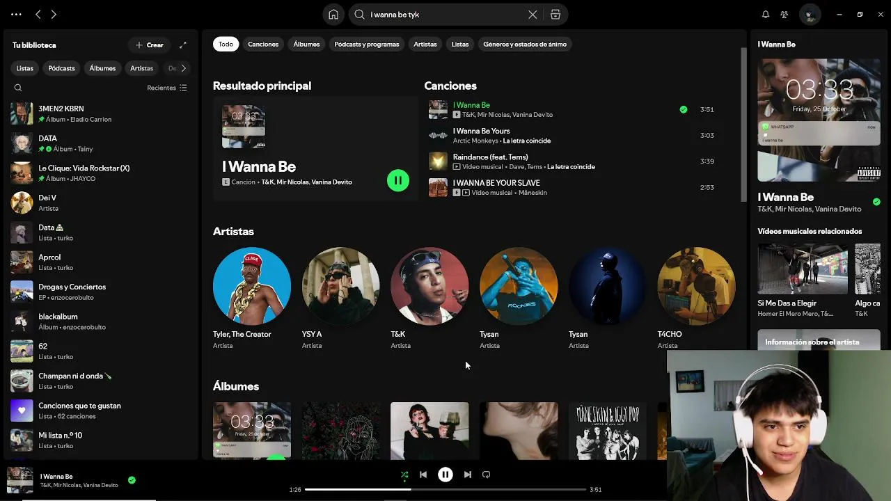Go back with the left arrow
This screenshot has height=501, width=891.
(38, 14)
